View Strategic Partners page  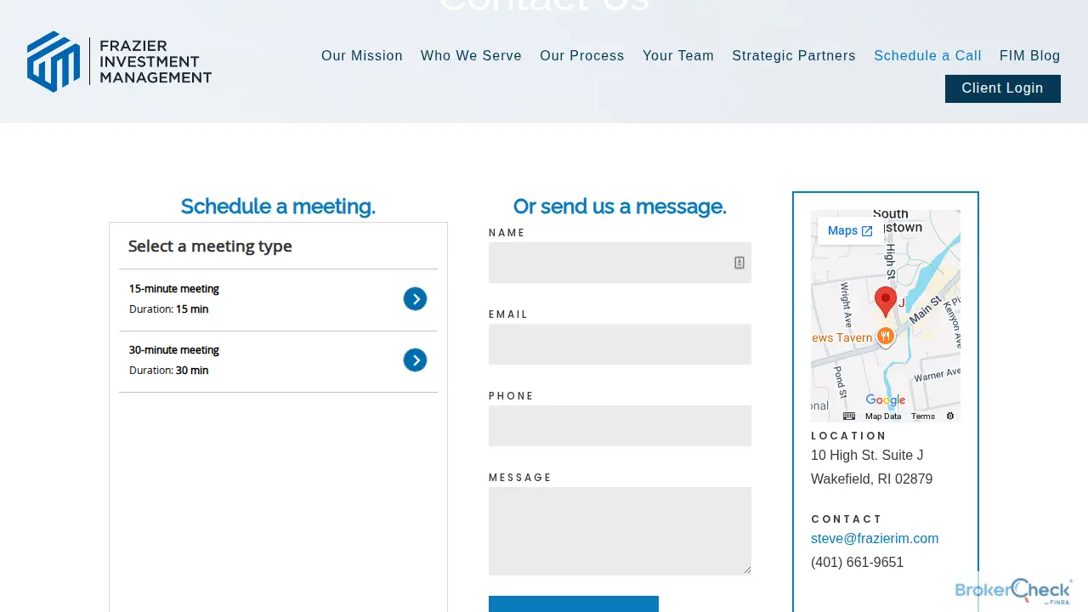pyautogui.click(x=794, y=56)
